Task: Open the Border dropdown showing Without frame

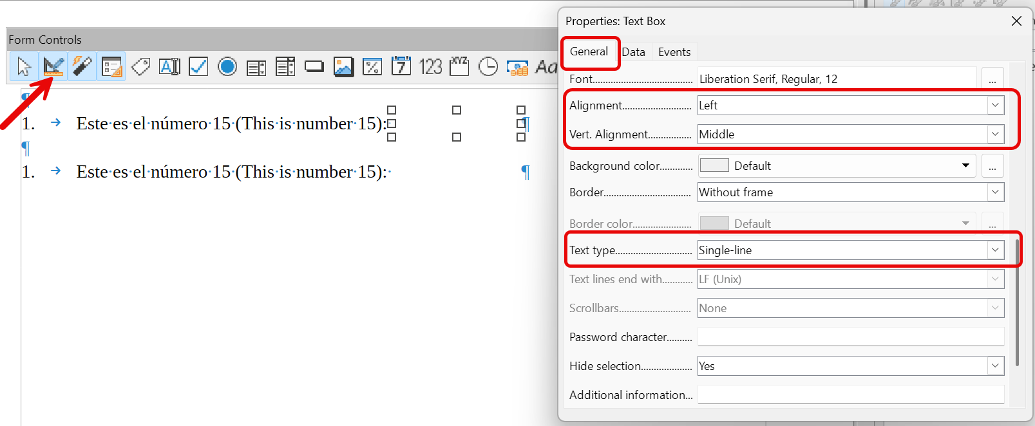Action: pos(995,192)
